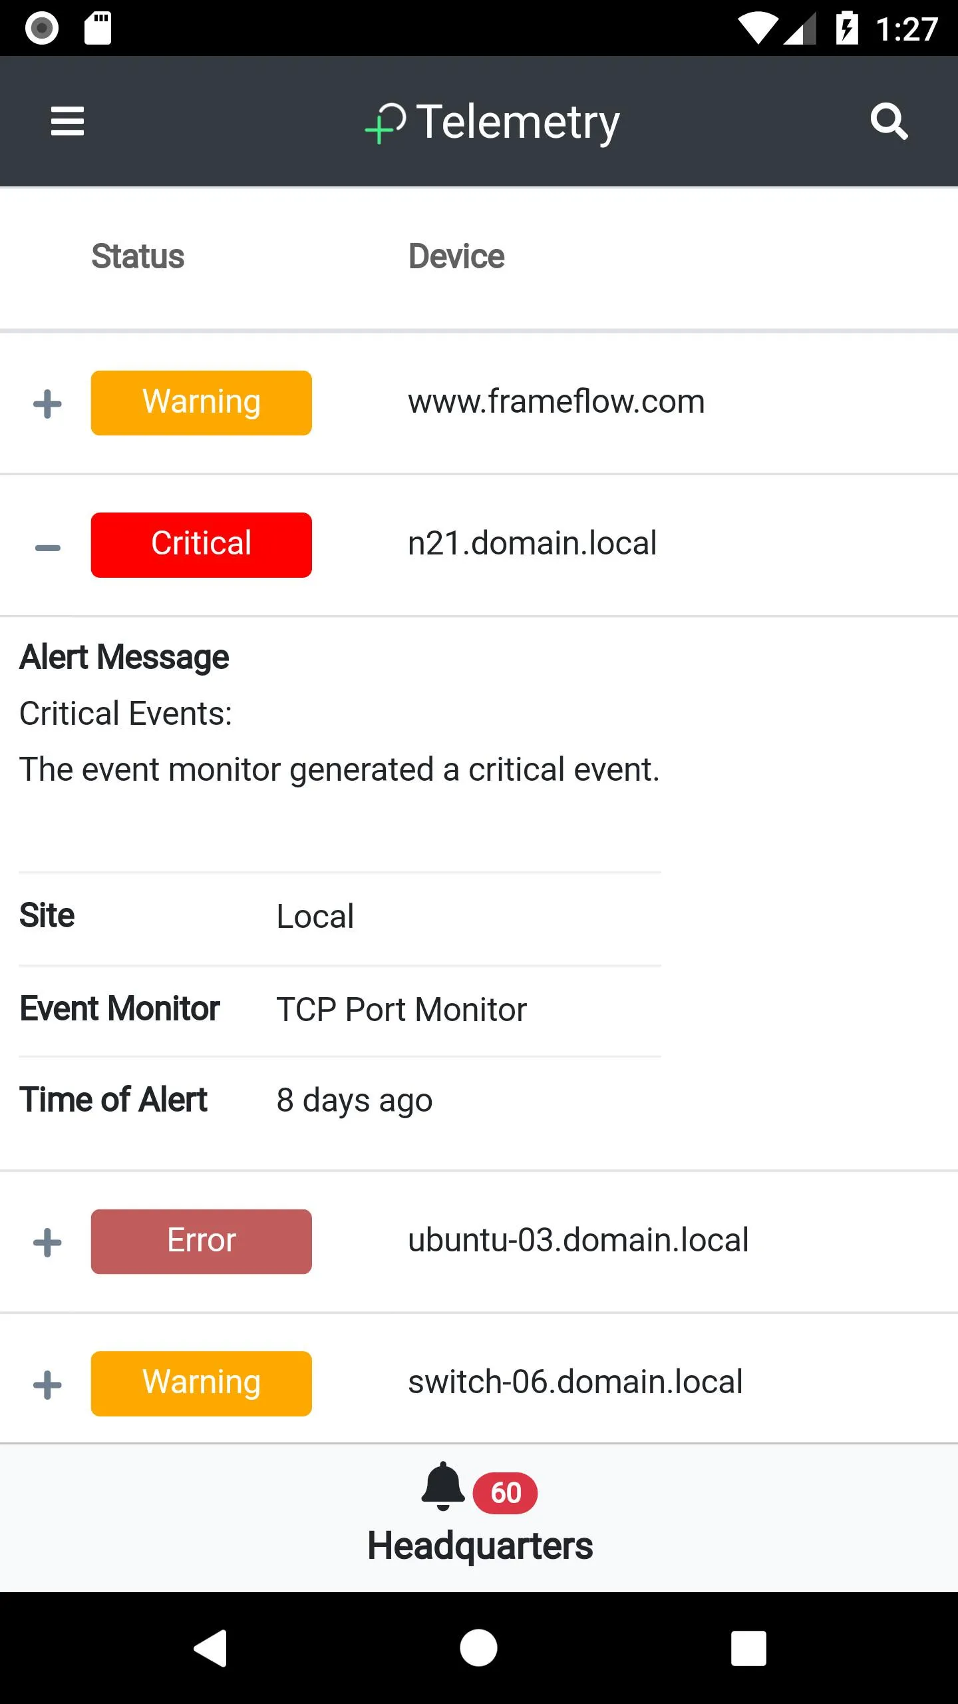
Task: Tap the cellular signal status icon
Action: pyautogui.click(x=800, y=29)
